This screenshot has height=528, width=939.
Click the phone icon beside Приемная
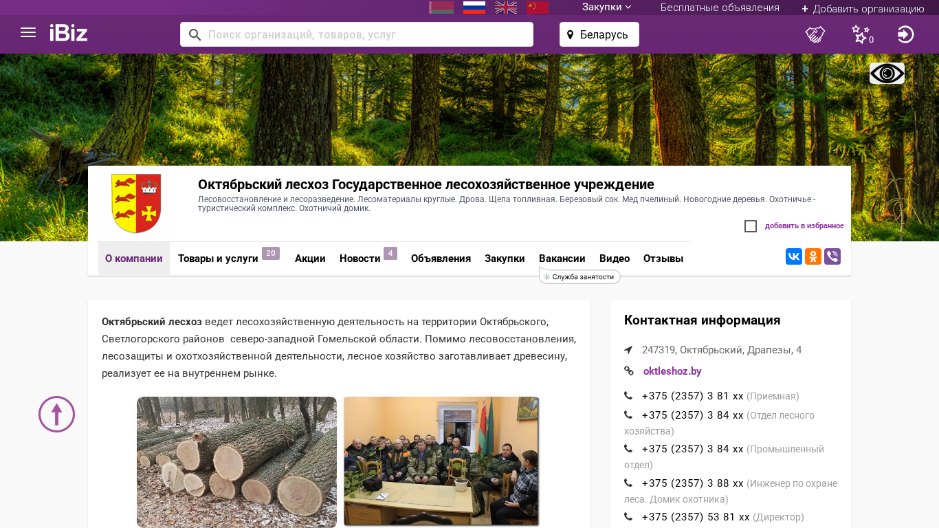tap(628, 396)
